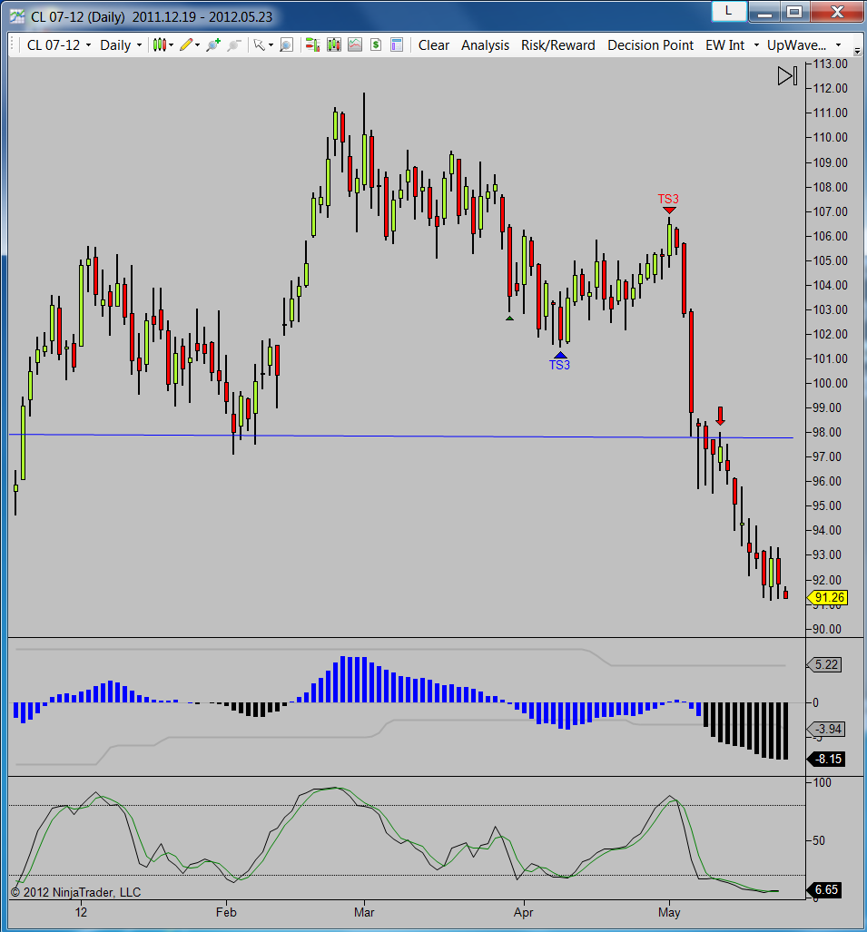Expand the EW Int dropdown arrow

pyautogui.click(x=756, y=45)
